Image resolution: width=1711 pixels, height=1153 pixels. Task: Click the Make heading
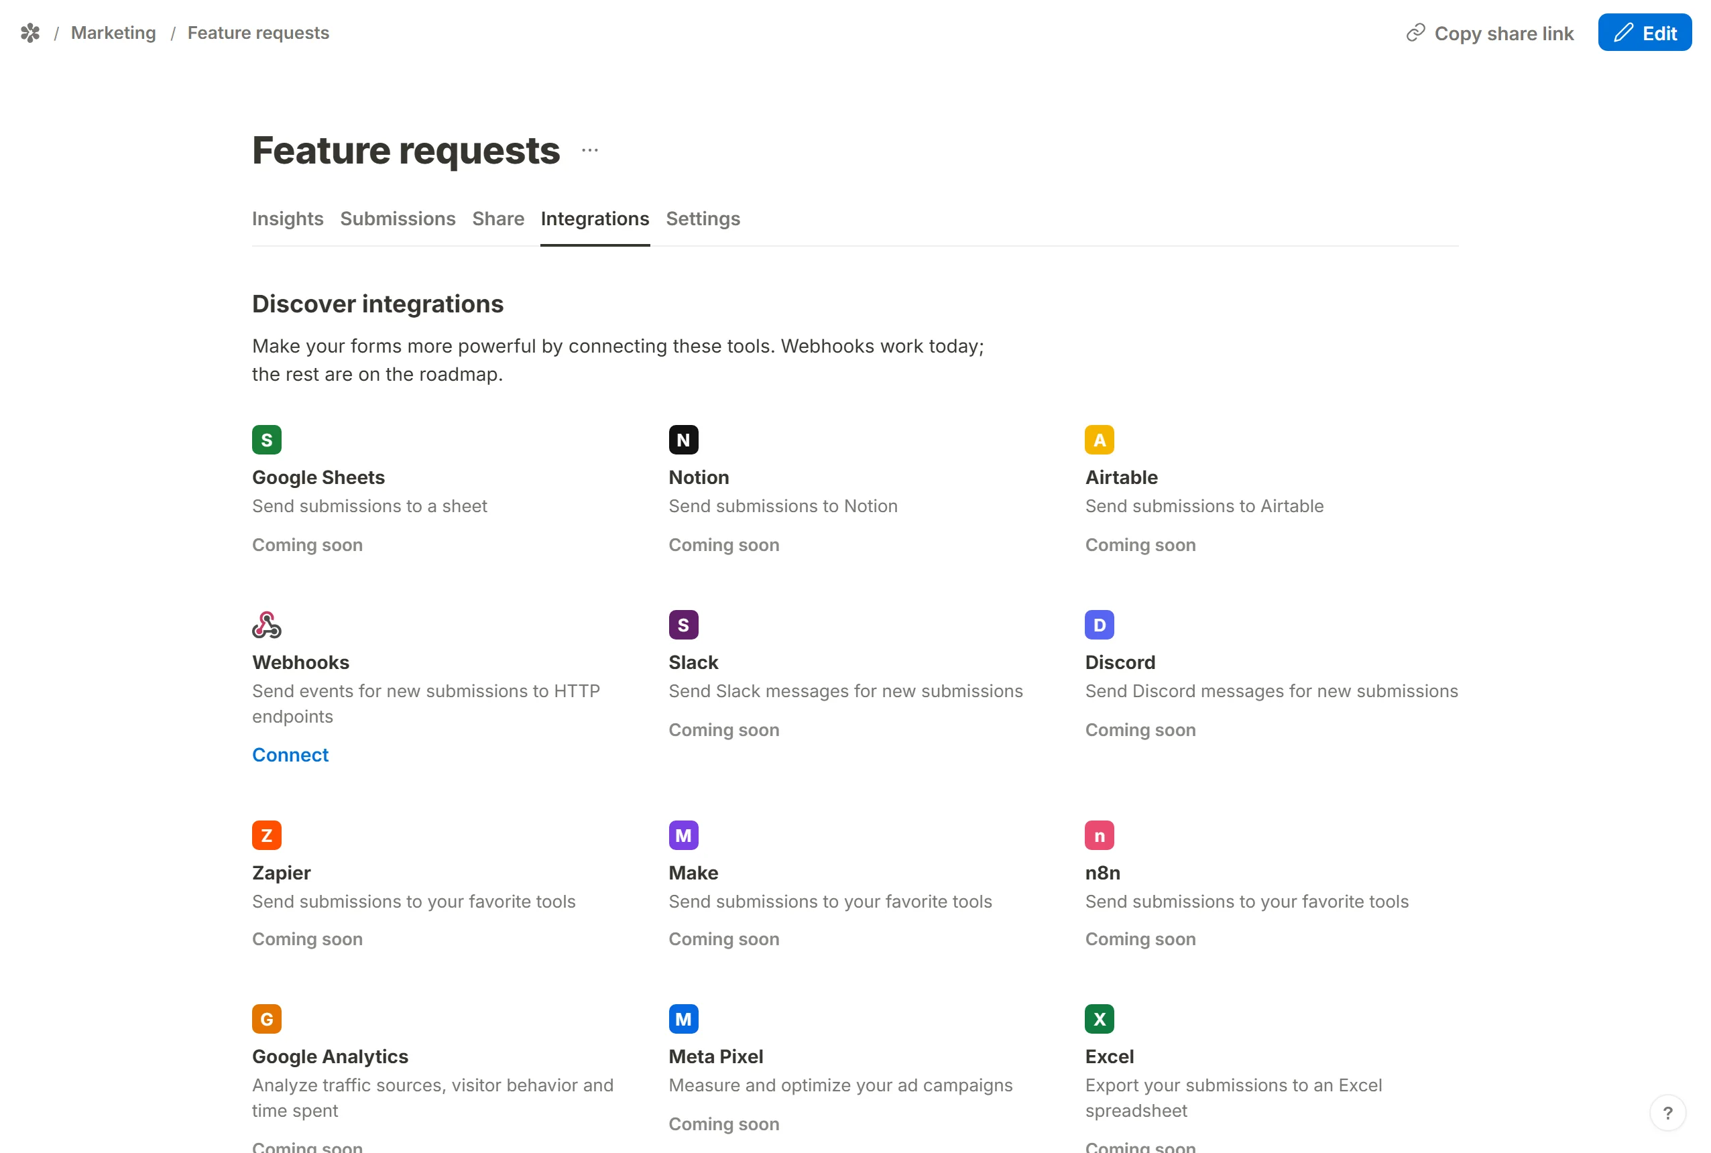(693, 872)
